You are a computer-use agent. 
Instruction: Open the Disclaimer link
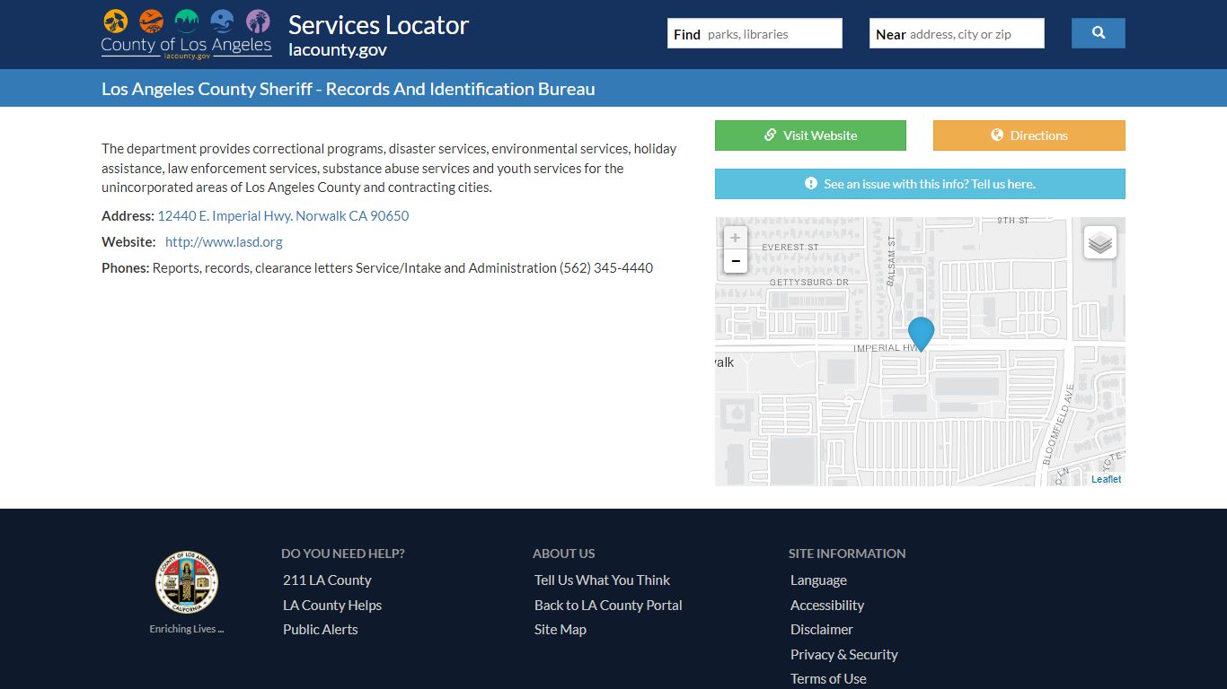pyautogui.click(x=822, y=630)
